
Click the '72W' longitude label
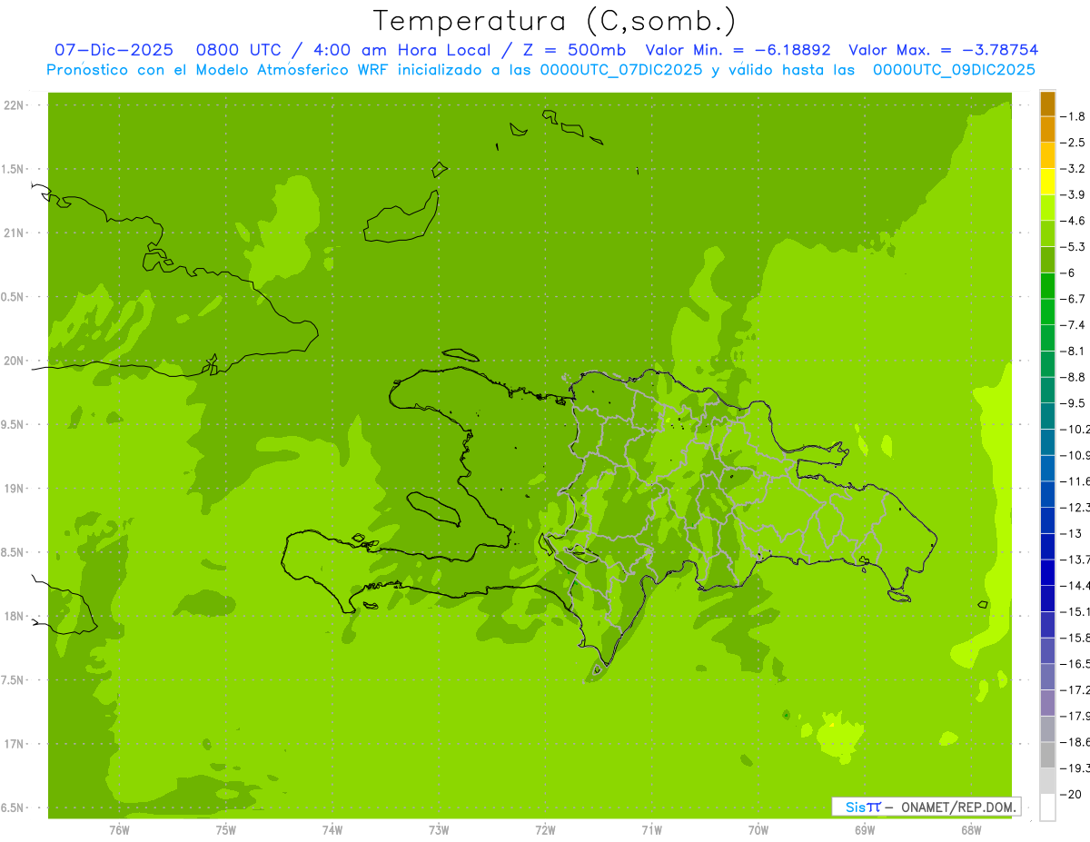point(545,830)
